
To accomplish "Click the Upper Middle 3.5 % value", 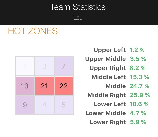I will pyautogui.click(x=138, y=59).
